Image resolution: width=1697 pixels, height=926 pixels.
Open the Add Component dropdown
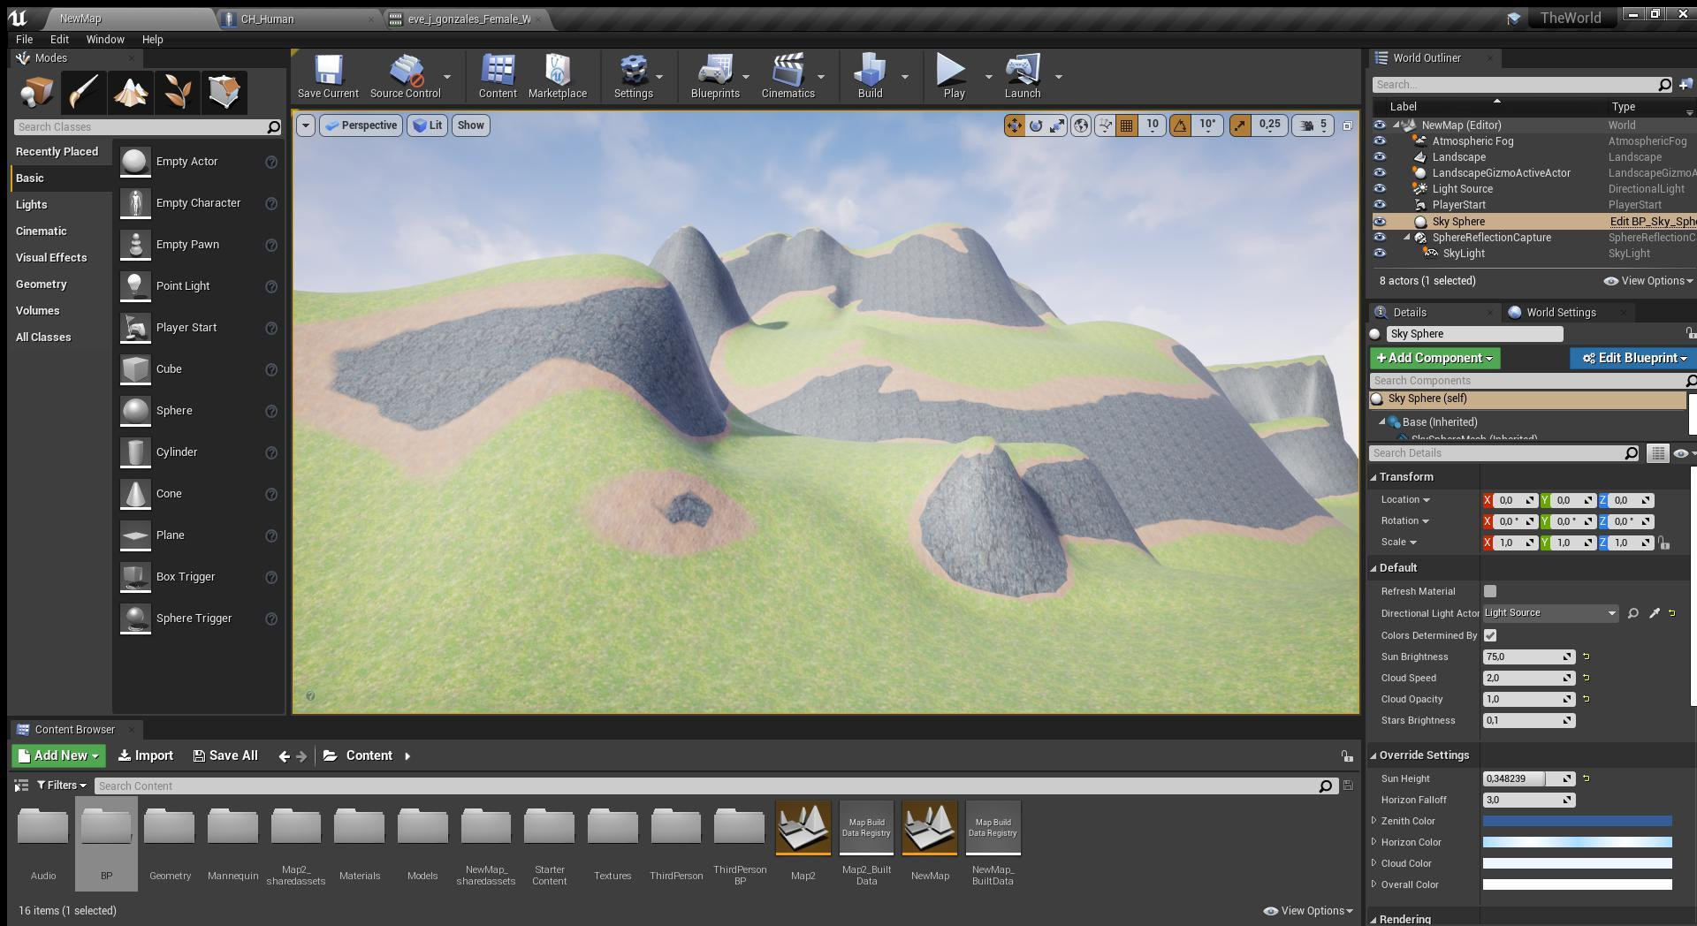1434,358
